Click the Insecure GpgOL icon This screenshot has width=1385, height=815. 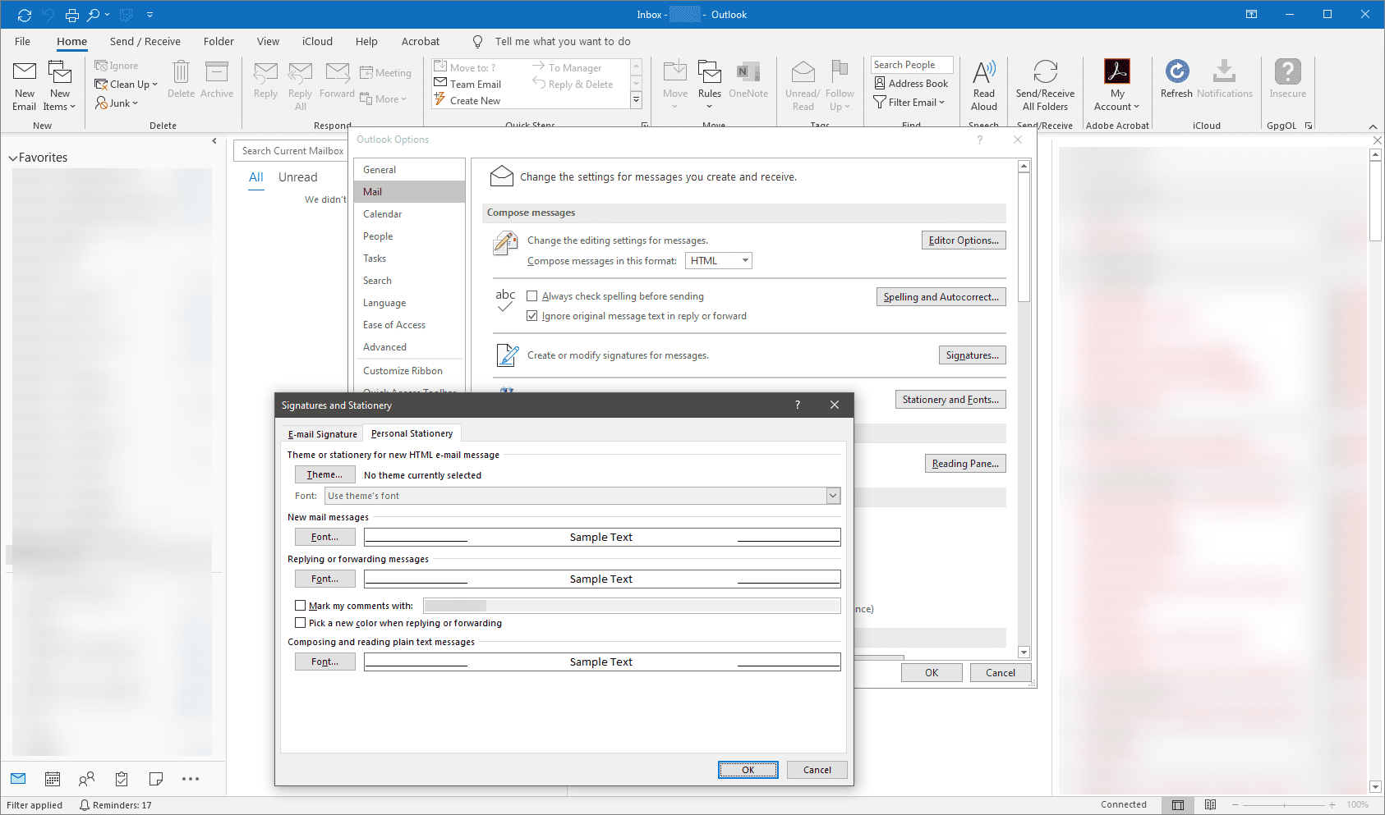click(1287, 80)
